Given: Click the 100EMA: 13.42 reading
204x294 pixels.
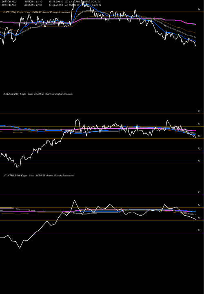Looking at the screenshot, I should click(34, 2).
